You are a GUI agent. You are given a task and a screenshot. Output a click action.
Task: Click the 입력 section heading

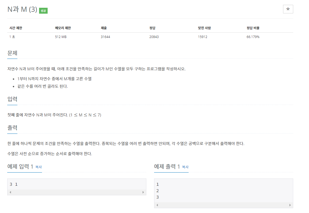tap(12, 99)
